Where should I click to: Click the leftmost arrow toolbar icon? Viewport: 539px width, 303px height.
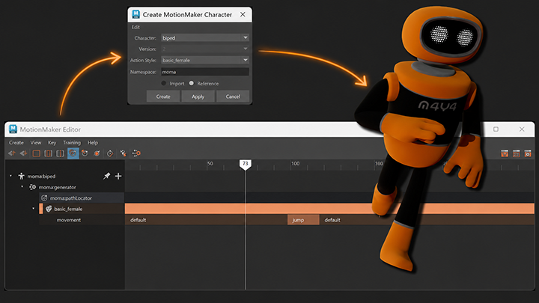point(12,153)
